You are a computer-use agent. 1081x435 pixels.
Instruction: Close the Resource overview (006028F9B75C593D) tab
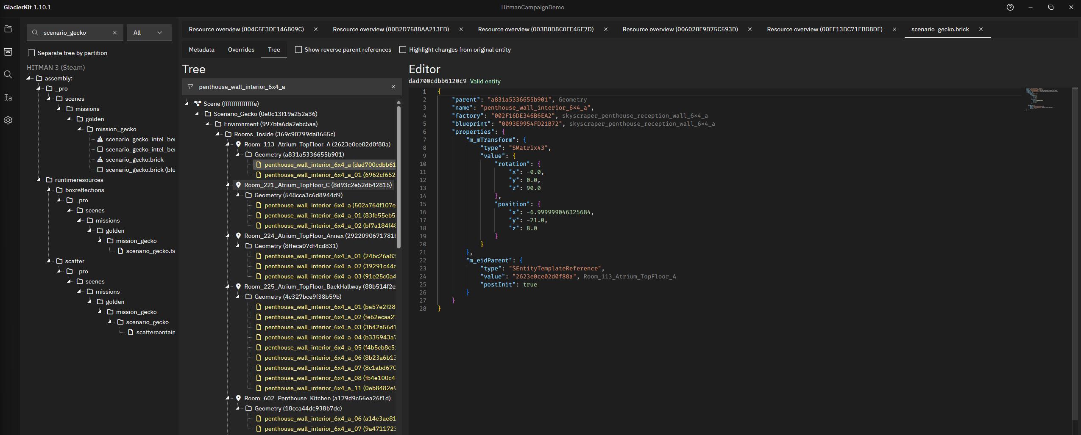750,29
